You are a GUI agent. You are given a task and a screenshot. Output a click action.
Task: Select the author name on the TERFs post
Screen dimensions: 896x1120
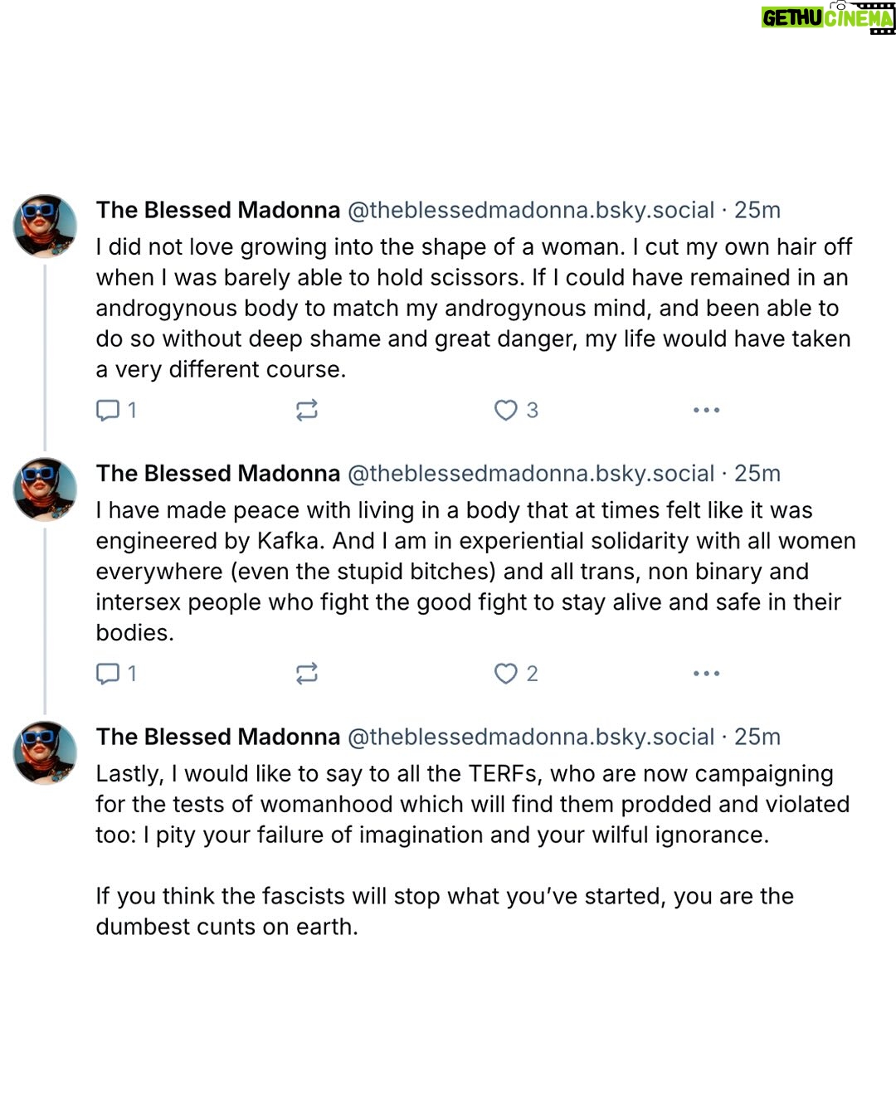[217, 737]
